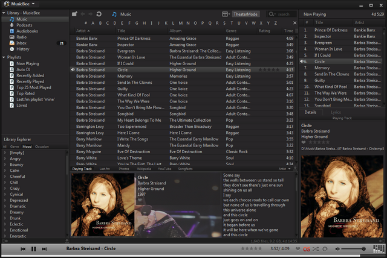Open the Wikipedia tab in bottom panel
The width and height of the screenshot is (387, 258).
(x=144, y=169)
